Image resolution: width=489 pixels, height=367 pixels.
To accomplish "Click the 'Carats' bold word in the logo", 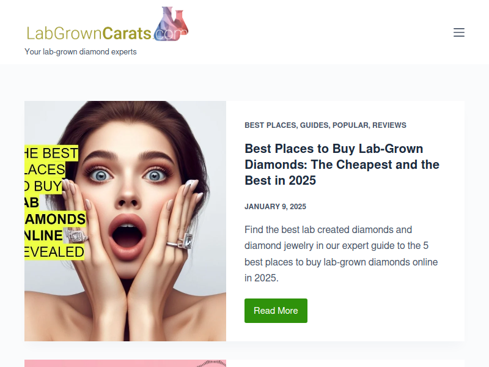I will (127, 34).
